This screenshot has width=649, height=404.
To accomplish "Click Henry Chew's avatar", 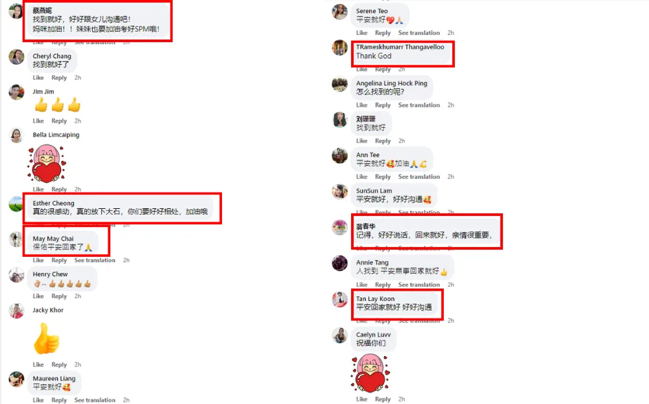I will coord(16,275).
